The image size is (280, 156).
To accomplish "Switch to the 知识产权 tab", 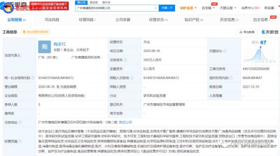I will click(194, 20).
